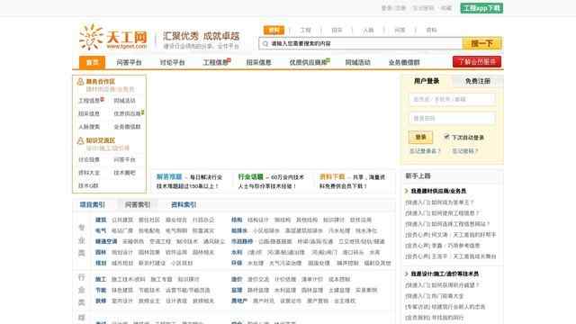Select the highlighted orange search category tab
576x324 pixels.
274,30
